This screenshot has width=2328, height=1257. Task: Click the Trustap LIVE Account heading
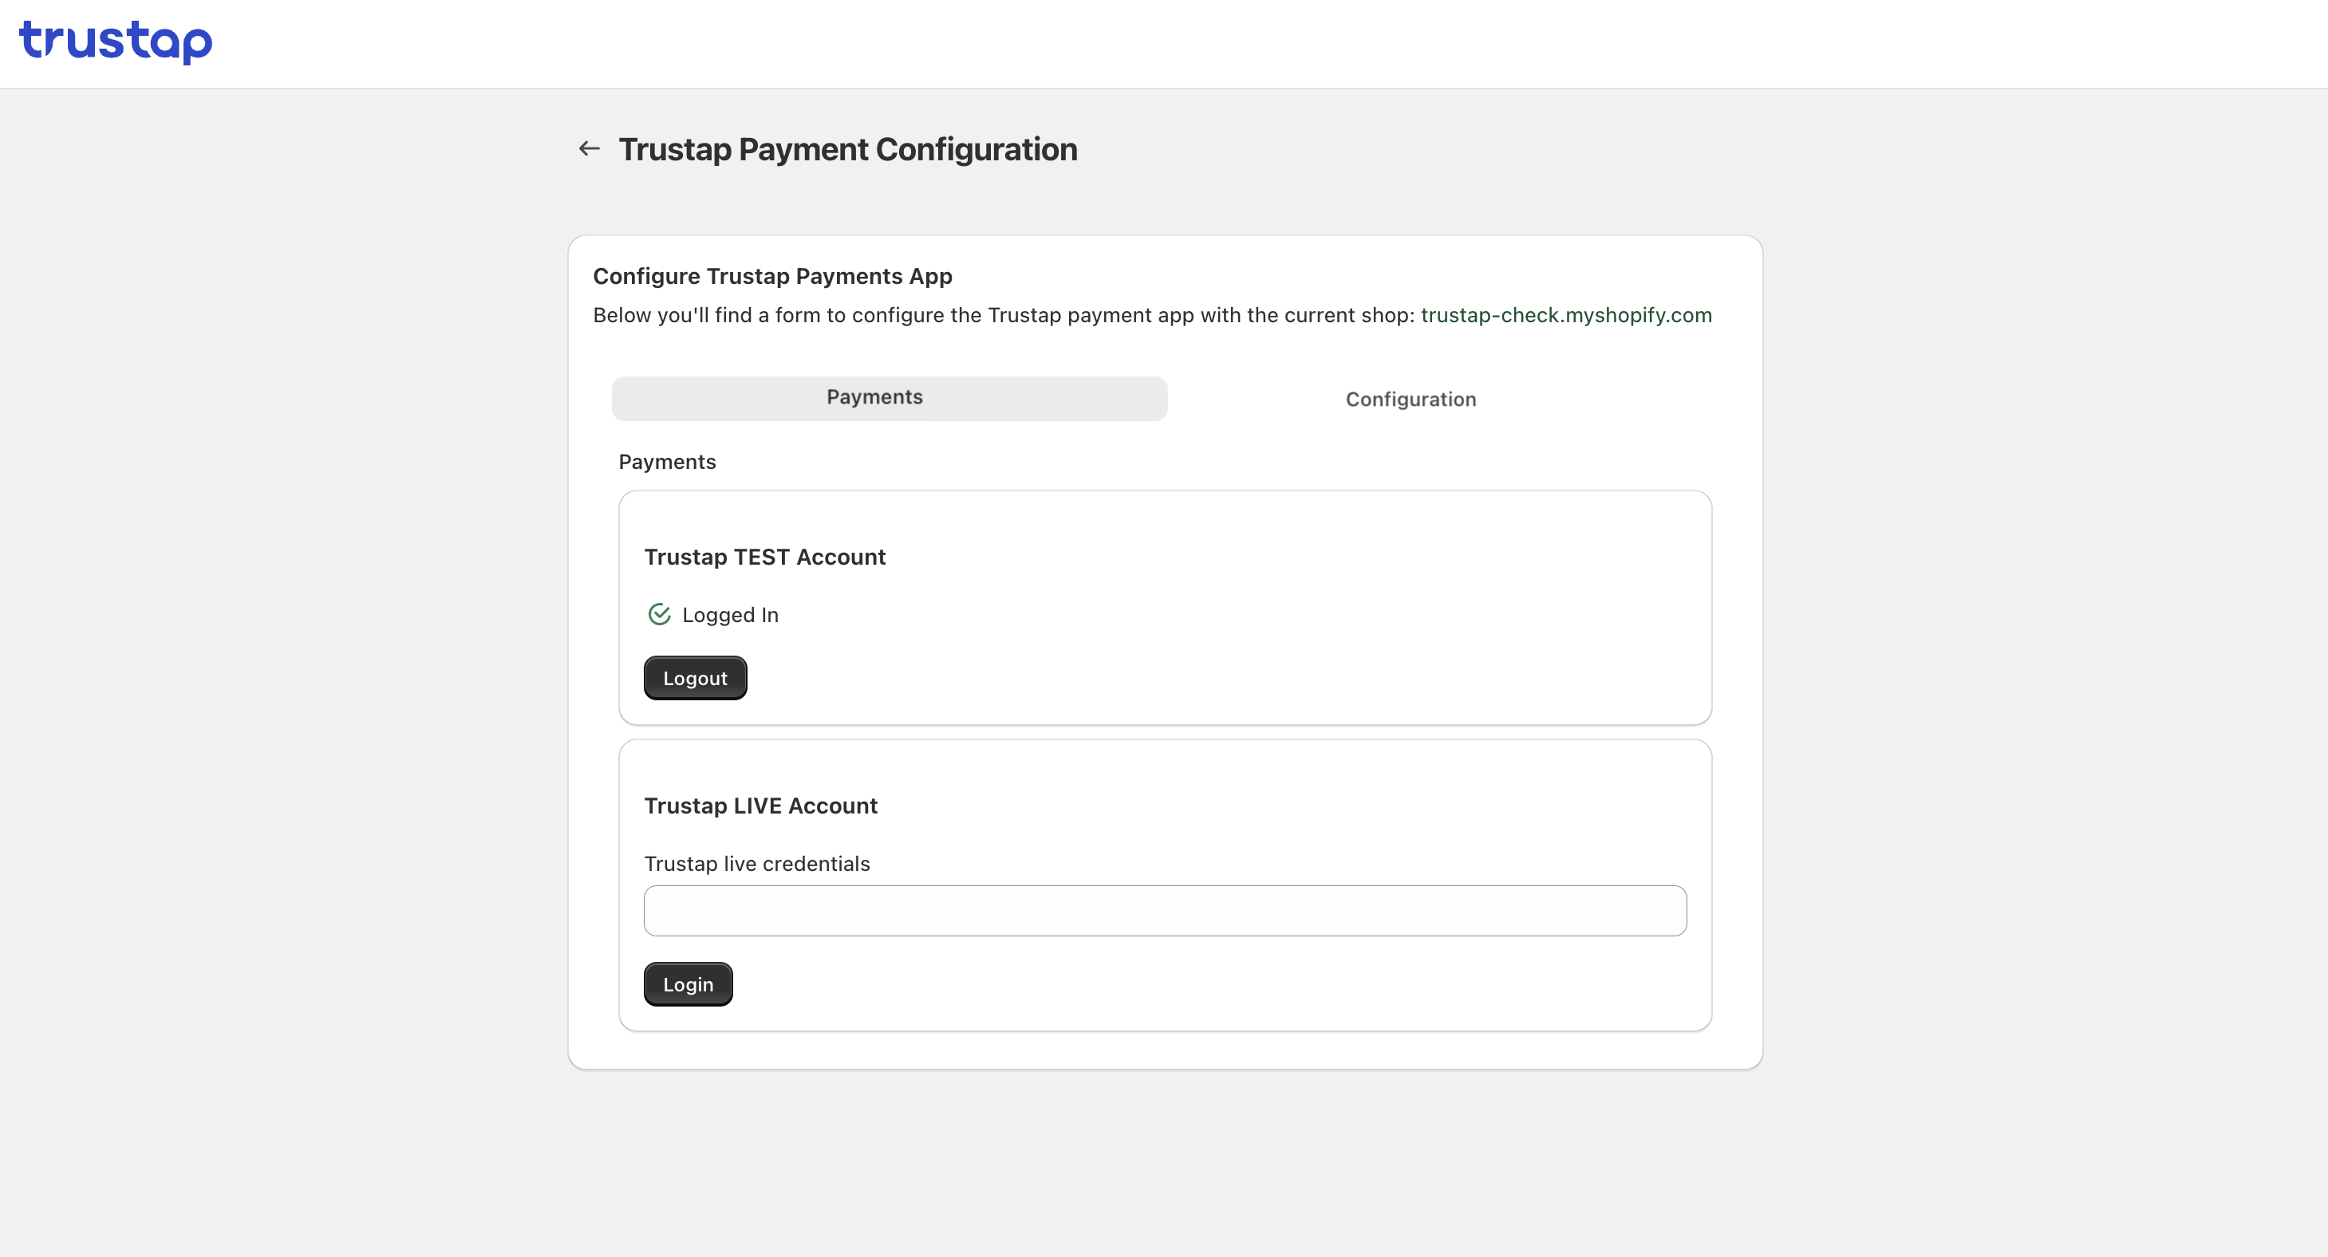click(x=761, y=806)
